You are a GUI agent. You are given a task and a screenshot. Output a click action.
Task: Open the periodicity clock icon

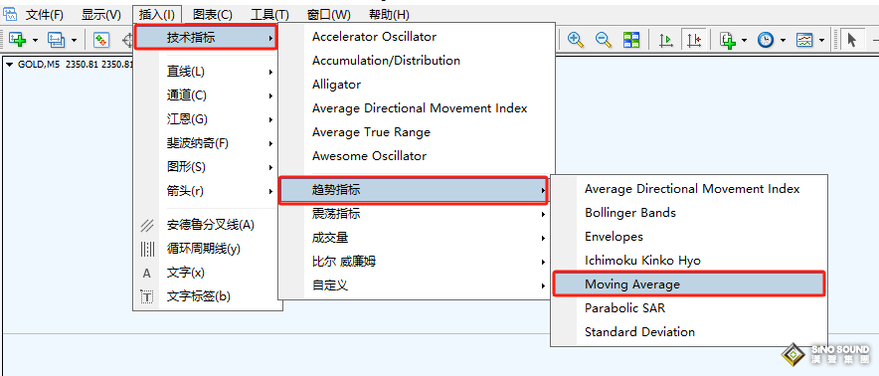(766, 40)
